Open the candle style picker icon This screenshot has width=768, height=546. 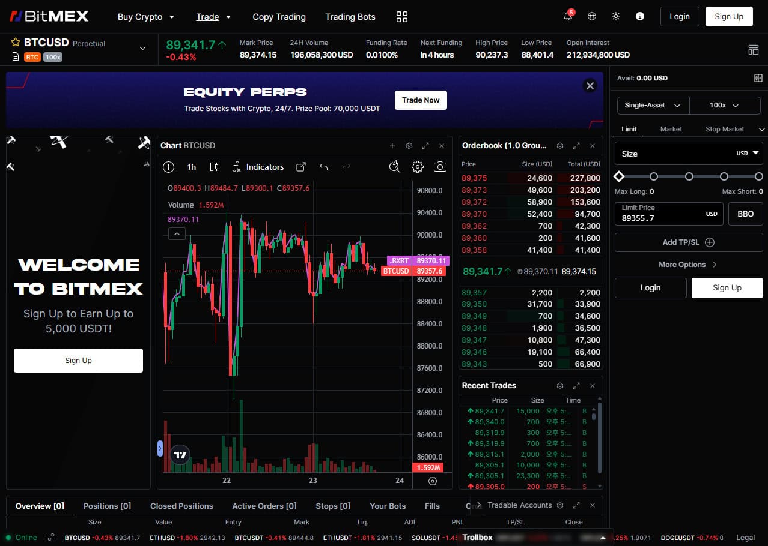tap(213, 167)
